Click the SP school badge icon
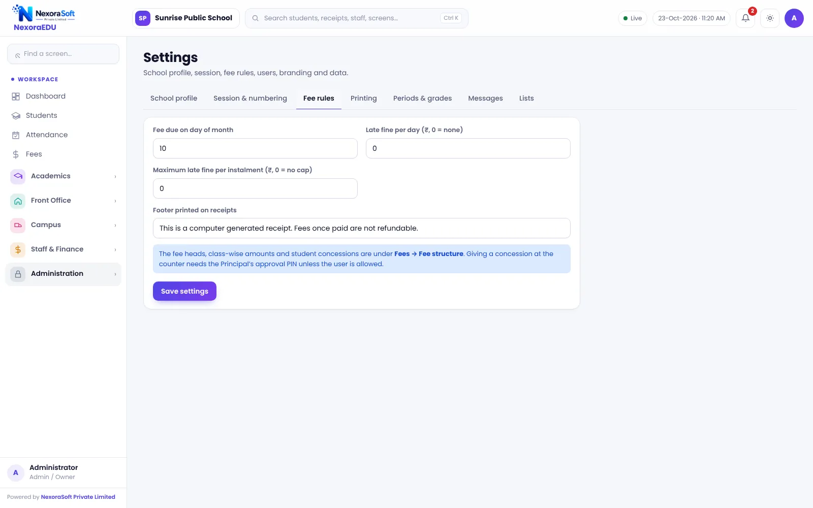The width and height of the screenshot is (813, 508). 143,18
